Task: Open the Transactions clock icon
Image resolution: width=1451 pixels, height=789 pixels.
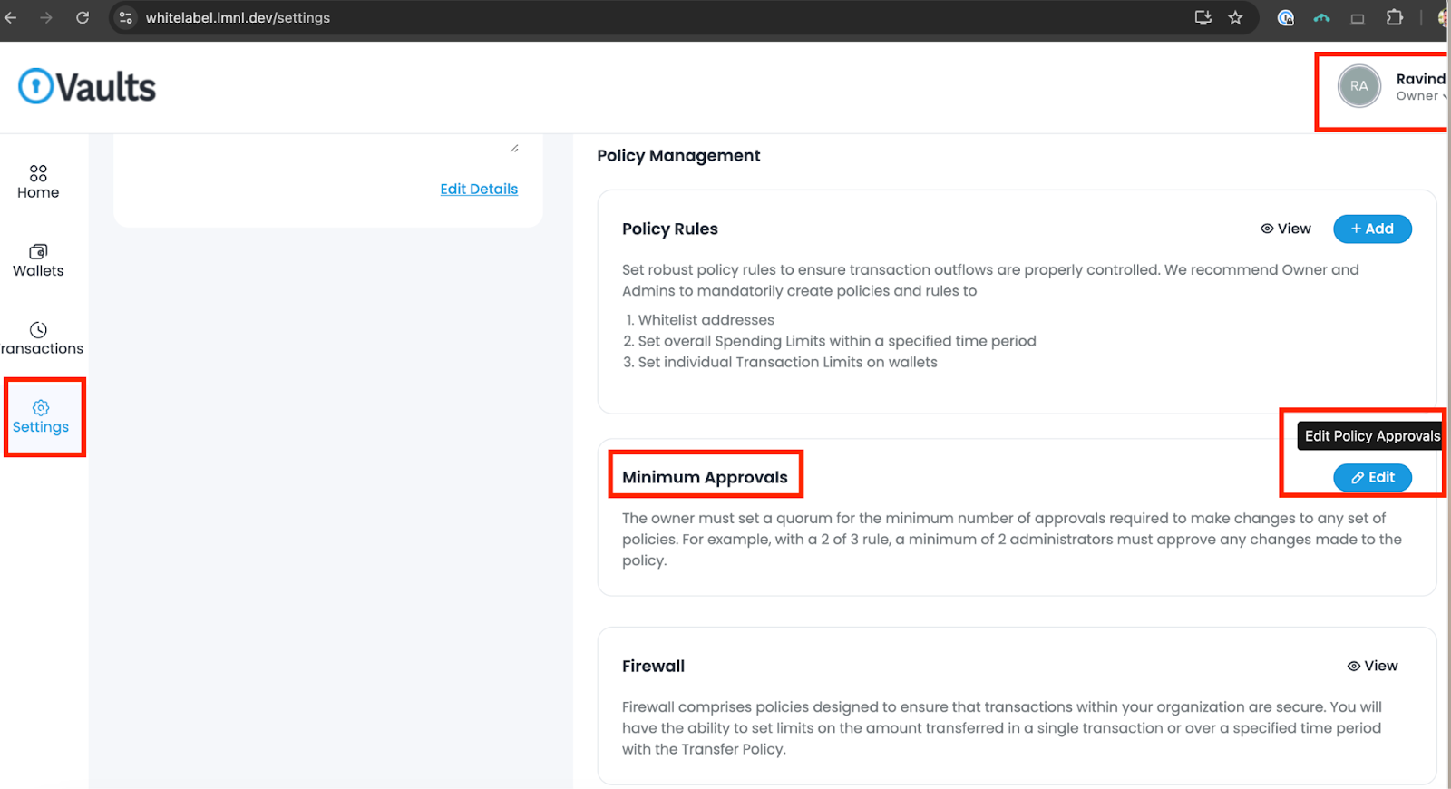Action: (38, 330)
